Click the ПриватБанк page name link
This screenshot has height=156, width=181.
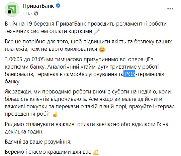pyautogui.click(x=38, y=6)
